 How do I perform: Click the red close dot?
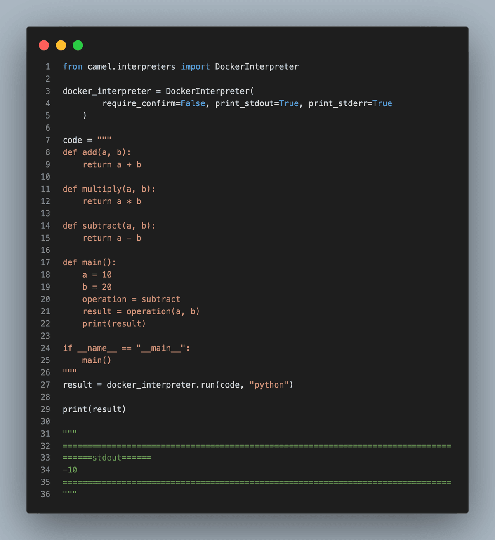click(x=44, y=45)
